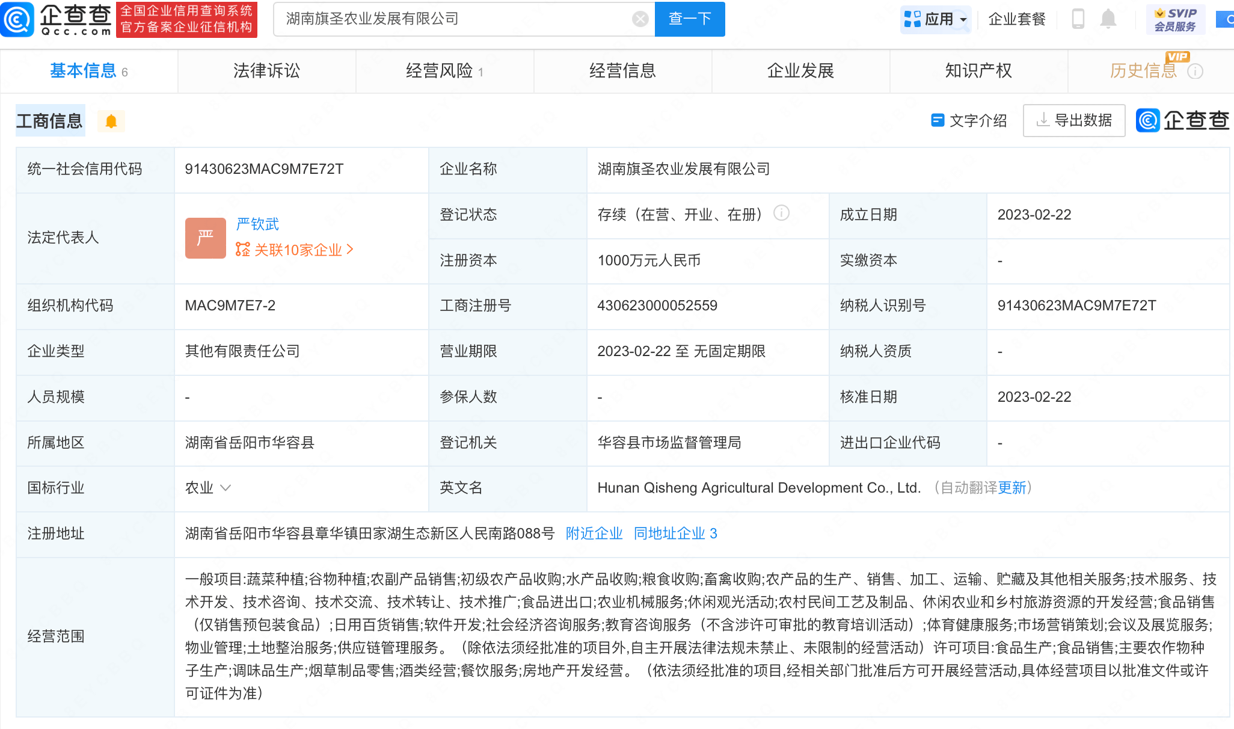Select status text 存续（在营、开业、在册）
Image resolution: width=1234 pixels, height=729 pixels.
pyautogui.click(x=680, y=215)
